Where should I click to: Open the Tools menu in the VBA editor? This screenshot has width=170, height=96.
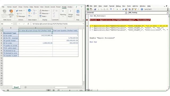[x=129, y=6]
